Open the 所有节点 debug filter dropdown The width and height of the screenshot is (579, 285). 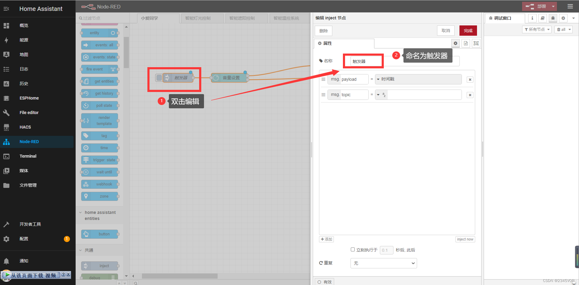[537, 29]
